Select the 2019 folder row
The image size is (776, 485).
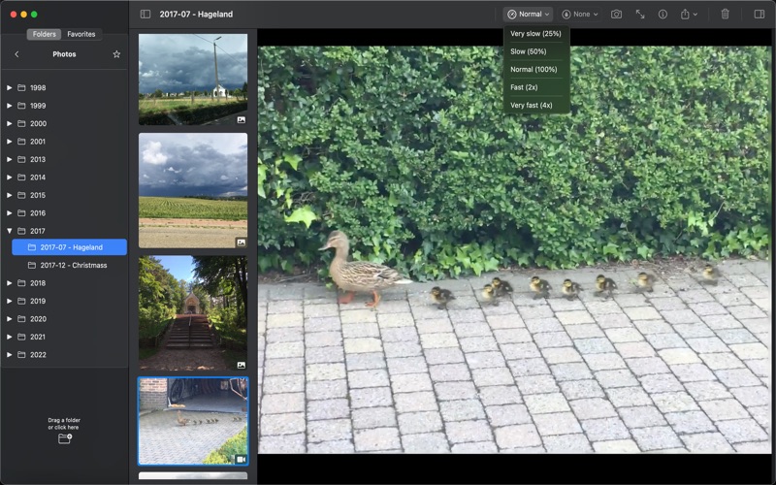point(64,301)
